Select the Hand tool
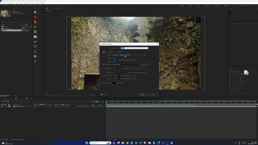 pyautogui.click(x=8, y=6)
